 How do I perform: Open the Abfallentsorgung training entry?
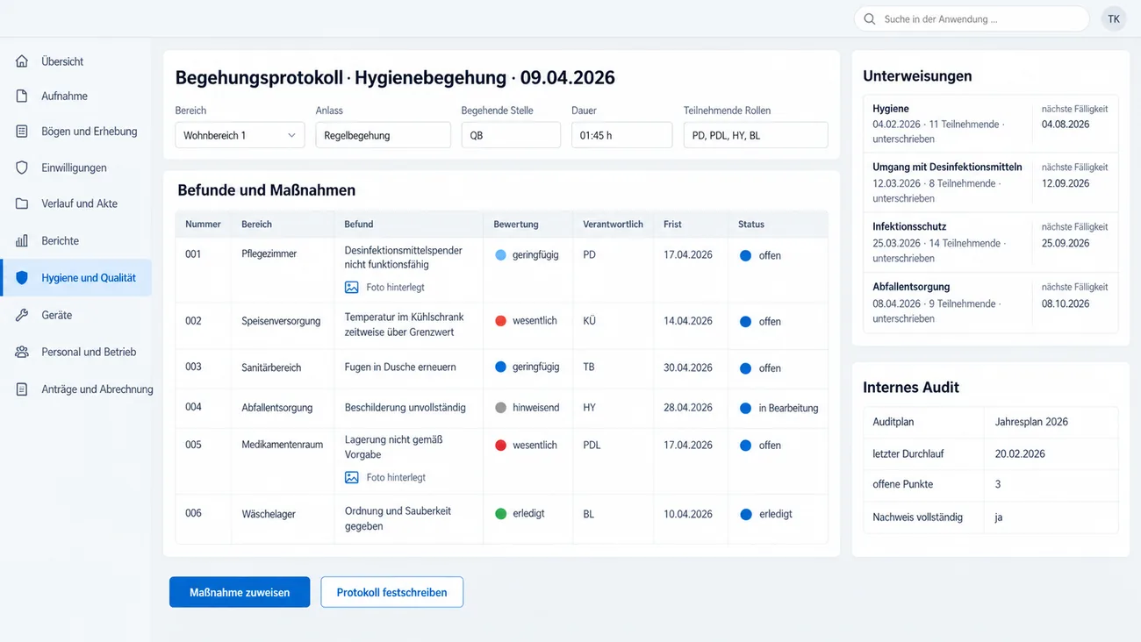point(991,303)
